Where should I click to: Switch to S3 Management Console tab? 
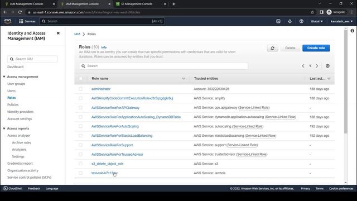tap(137, 4)
